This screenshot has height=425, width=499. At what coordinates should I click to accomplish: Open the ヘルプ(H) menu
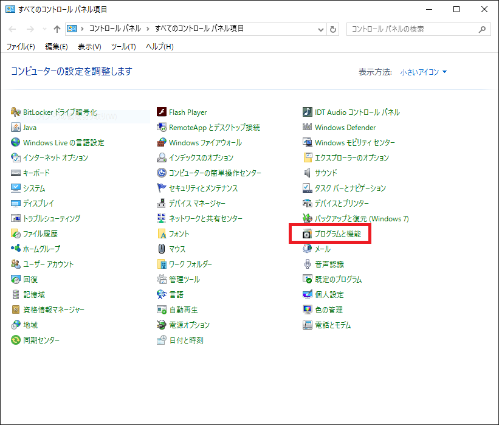[x=160, y=47]
